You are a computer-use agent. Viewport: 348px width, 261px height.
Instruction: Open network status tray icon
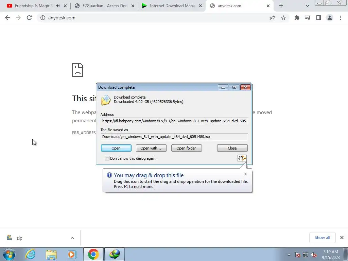click(306, 255)
